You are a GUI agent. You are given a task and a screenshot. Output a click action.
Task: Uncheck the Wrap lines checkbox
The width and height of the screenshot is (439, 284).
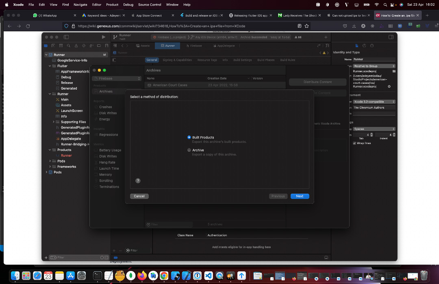click(x=354, y=143)
